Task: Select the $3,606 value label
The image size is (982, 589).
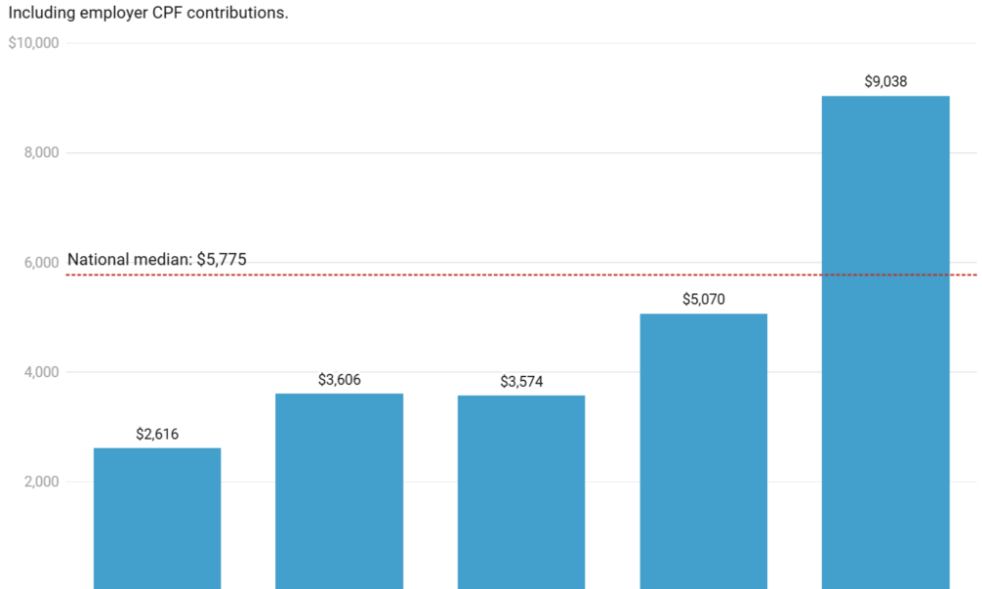Action: tap(339, 379)
